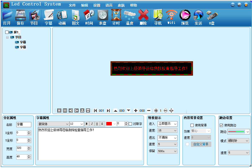Screen dimensions: 252x168
Task: Toggle strikethrough S button
Action: coord(102,124)
